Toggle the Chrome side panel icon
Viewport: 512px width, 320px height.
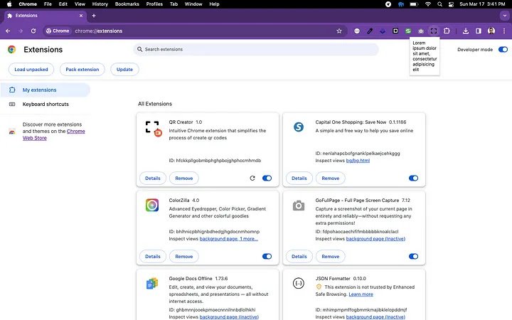coord(479,31)
